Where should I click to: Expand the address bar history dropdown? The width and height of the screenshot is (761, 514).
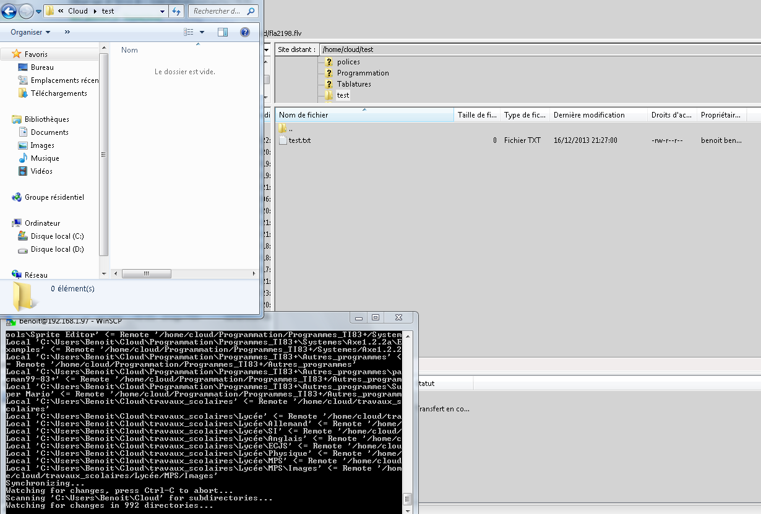point(163,11)
